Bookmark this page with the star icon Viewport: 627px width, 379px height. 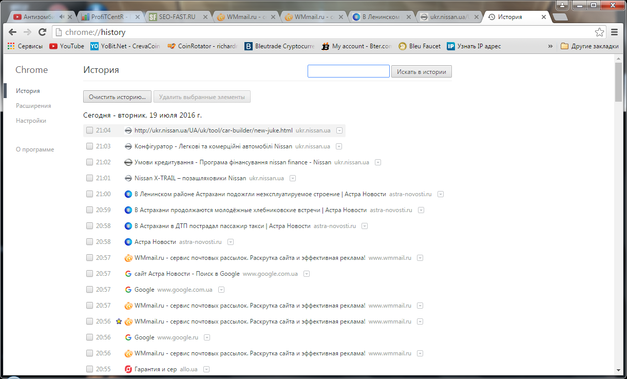pos(599,32)
